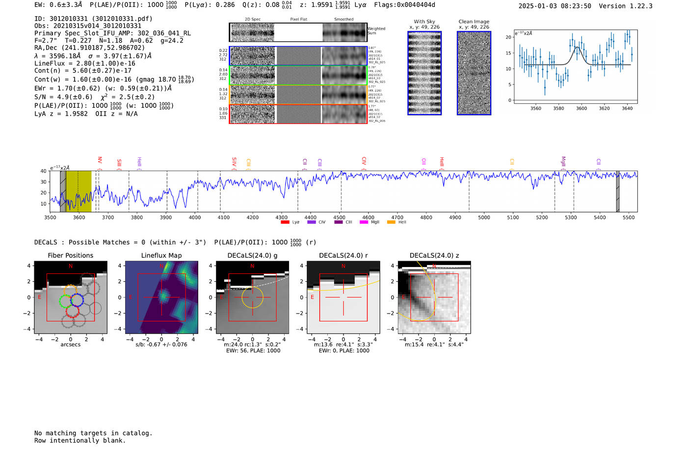Click the Gaussian emission line fit plot
The width and height of the screenshot is (687, 467).
[x=576, y=66]
